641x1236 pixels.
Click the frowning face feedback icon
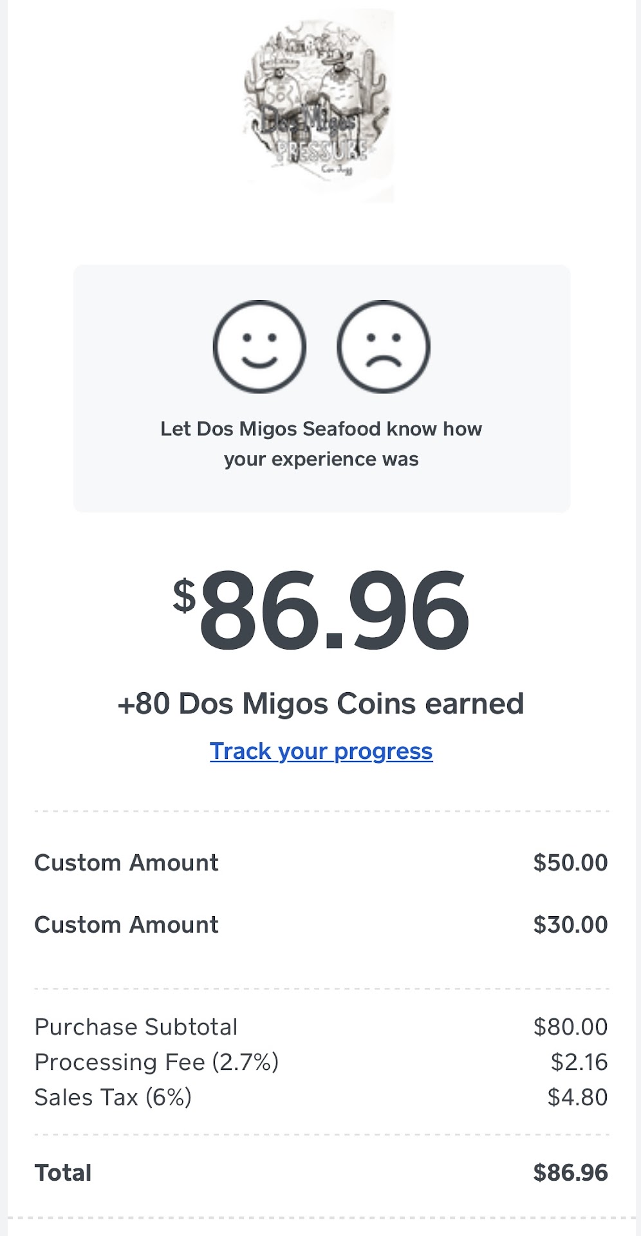tap(383, 347)
